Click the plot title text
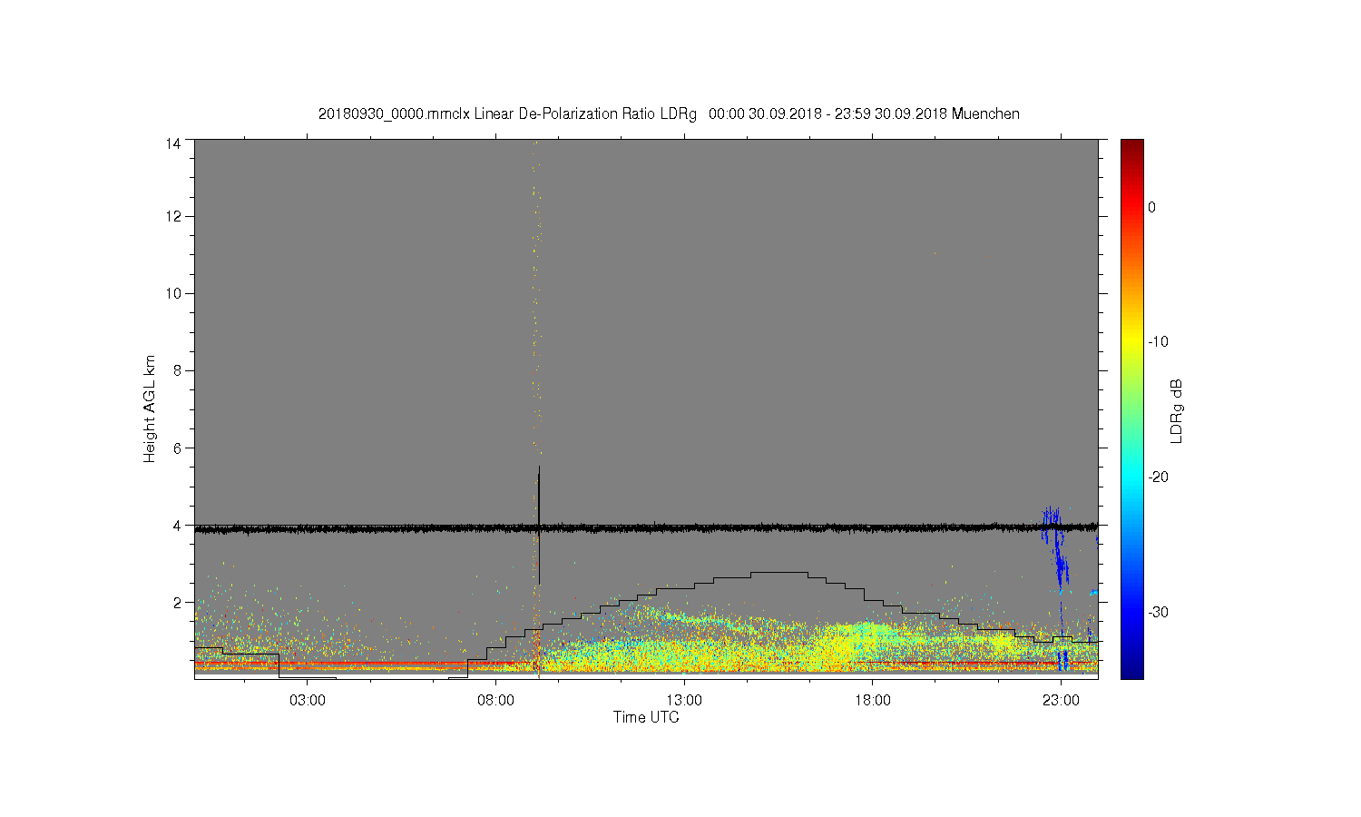The width and height of the screenshot is (1361, 817). (x=669, y=114)
